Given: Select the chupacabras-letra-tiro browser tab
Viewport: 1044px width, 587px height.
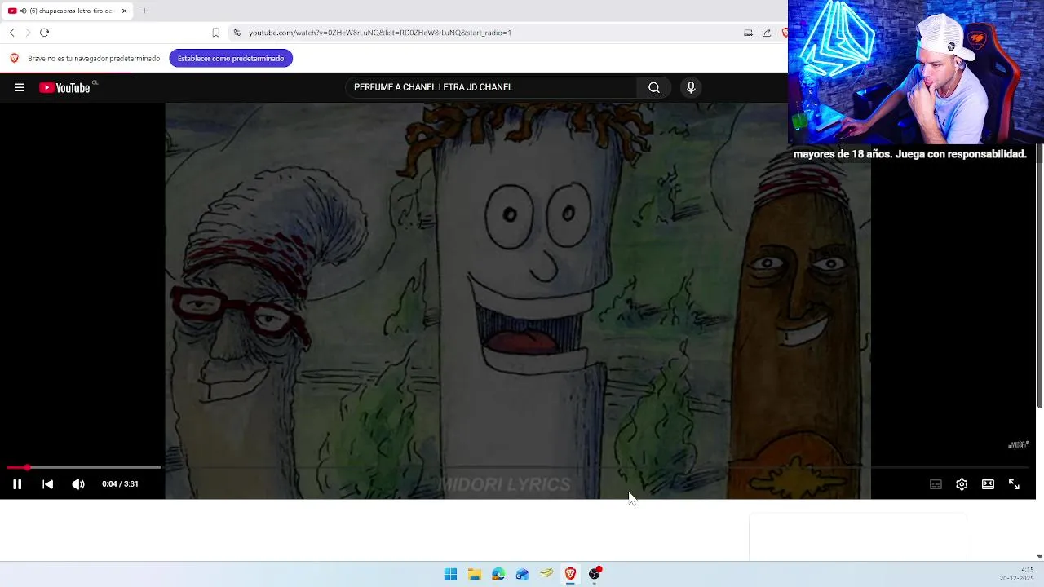Looking at the screenshot, I should (x=67, y=11).
